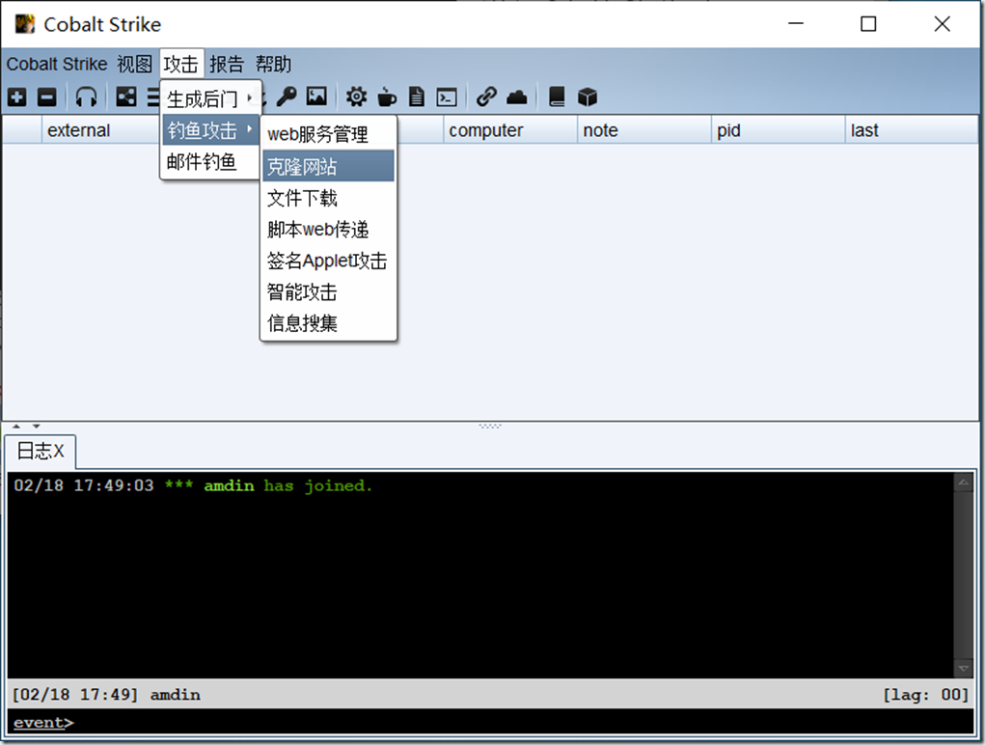The image size is (985, 745).
Task: Switch to pivot graph view icon
Action: tap(126, 97)
